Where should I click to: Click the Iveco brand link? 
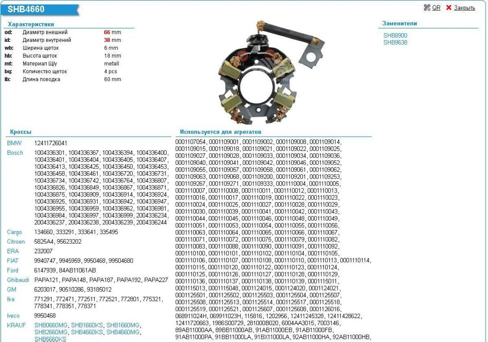(x=13, y=316)
